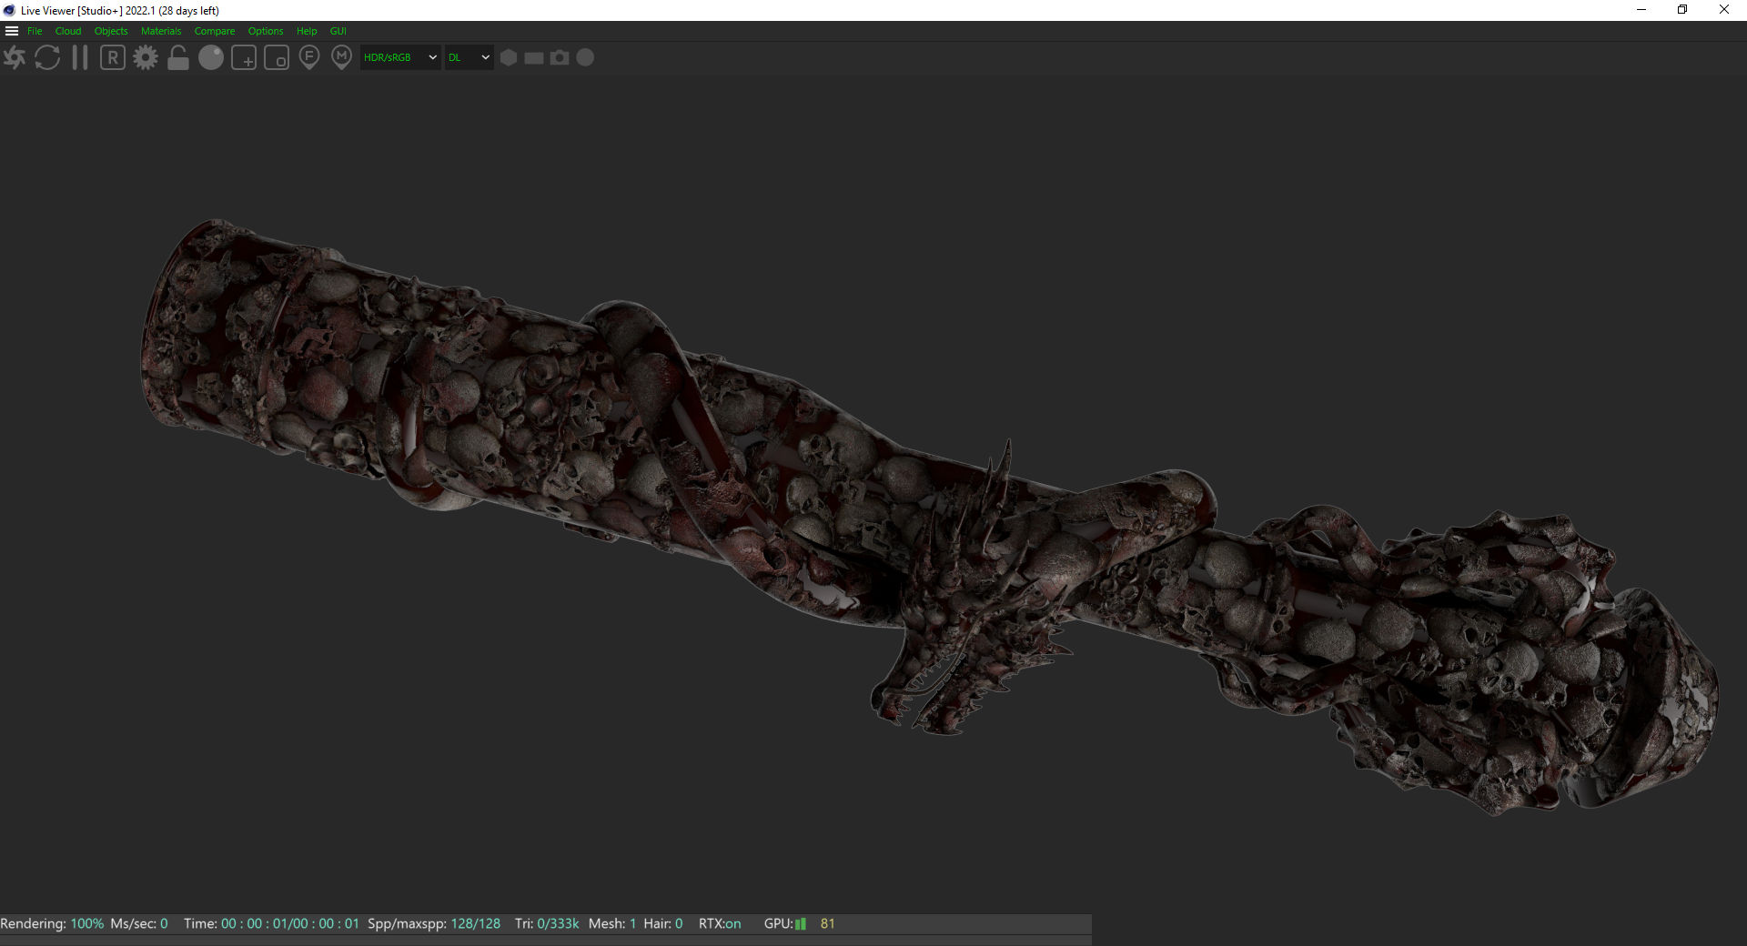Open the Materials menu

click(x=161, y=31)
